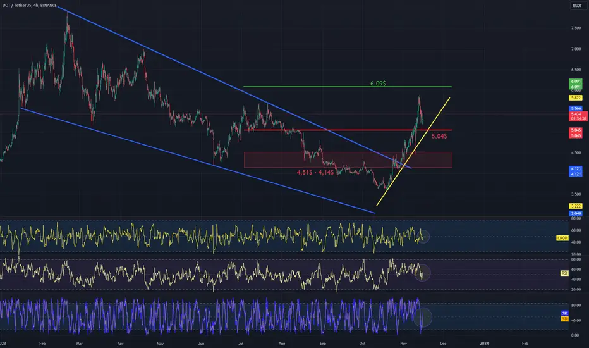589x348 pixels.
Task: Click the 4,51$ - 4,14$ text label
Action: (315, 172)
